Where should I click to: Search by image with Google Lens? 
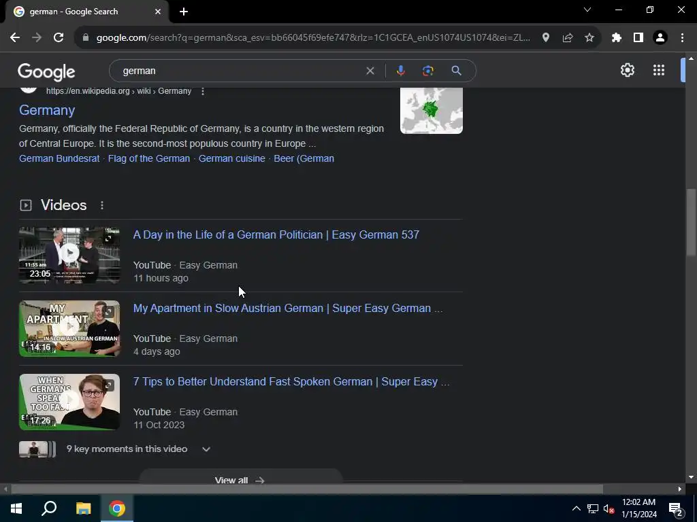click(x=427, y=71)
